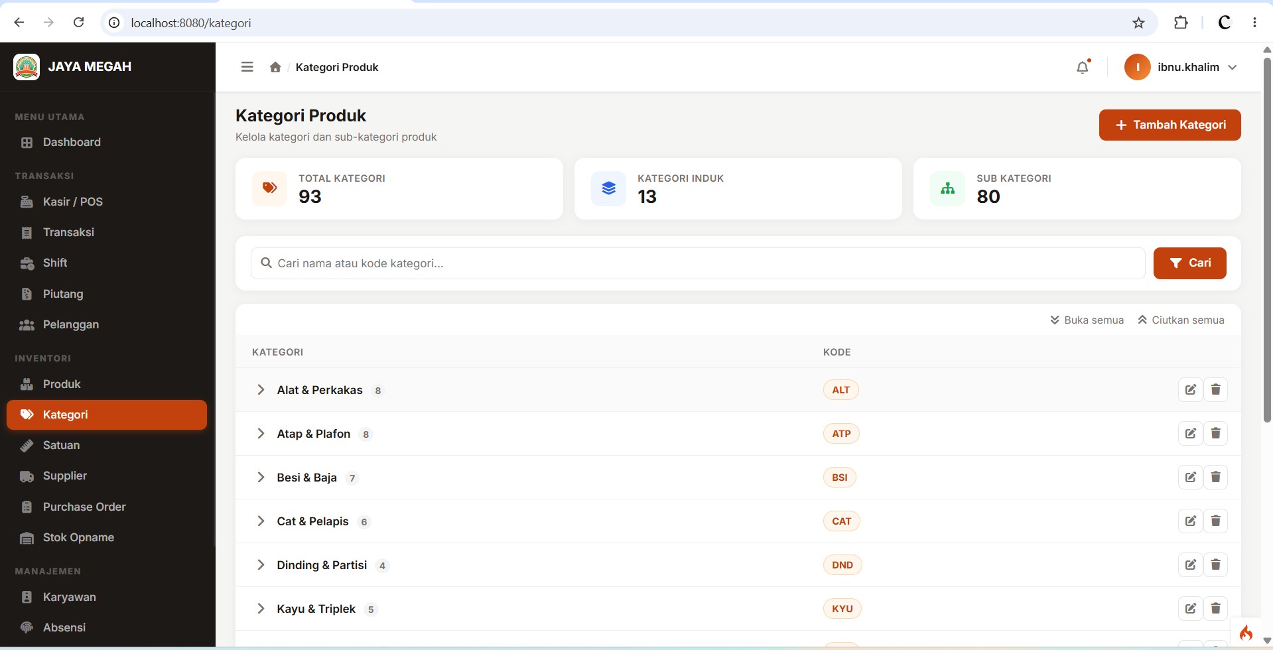Click the Tambah Kategori button

[x=1170, y=125]
